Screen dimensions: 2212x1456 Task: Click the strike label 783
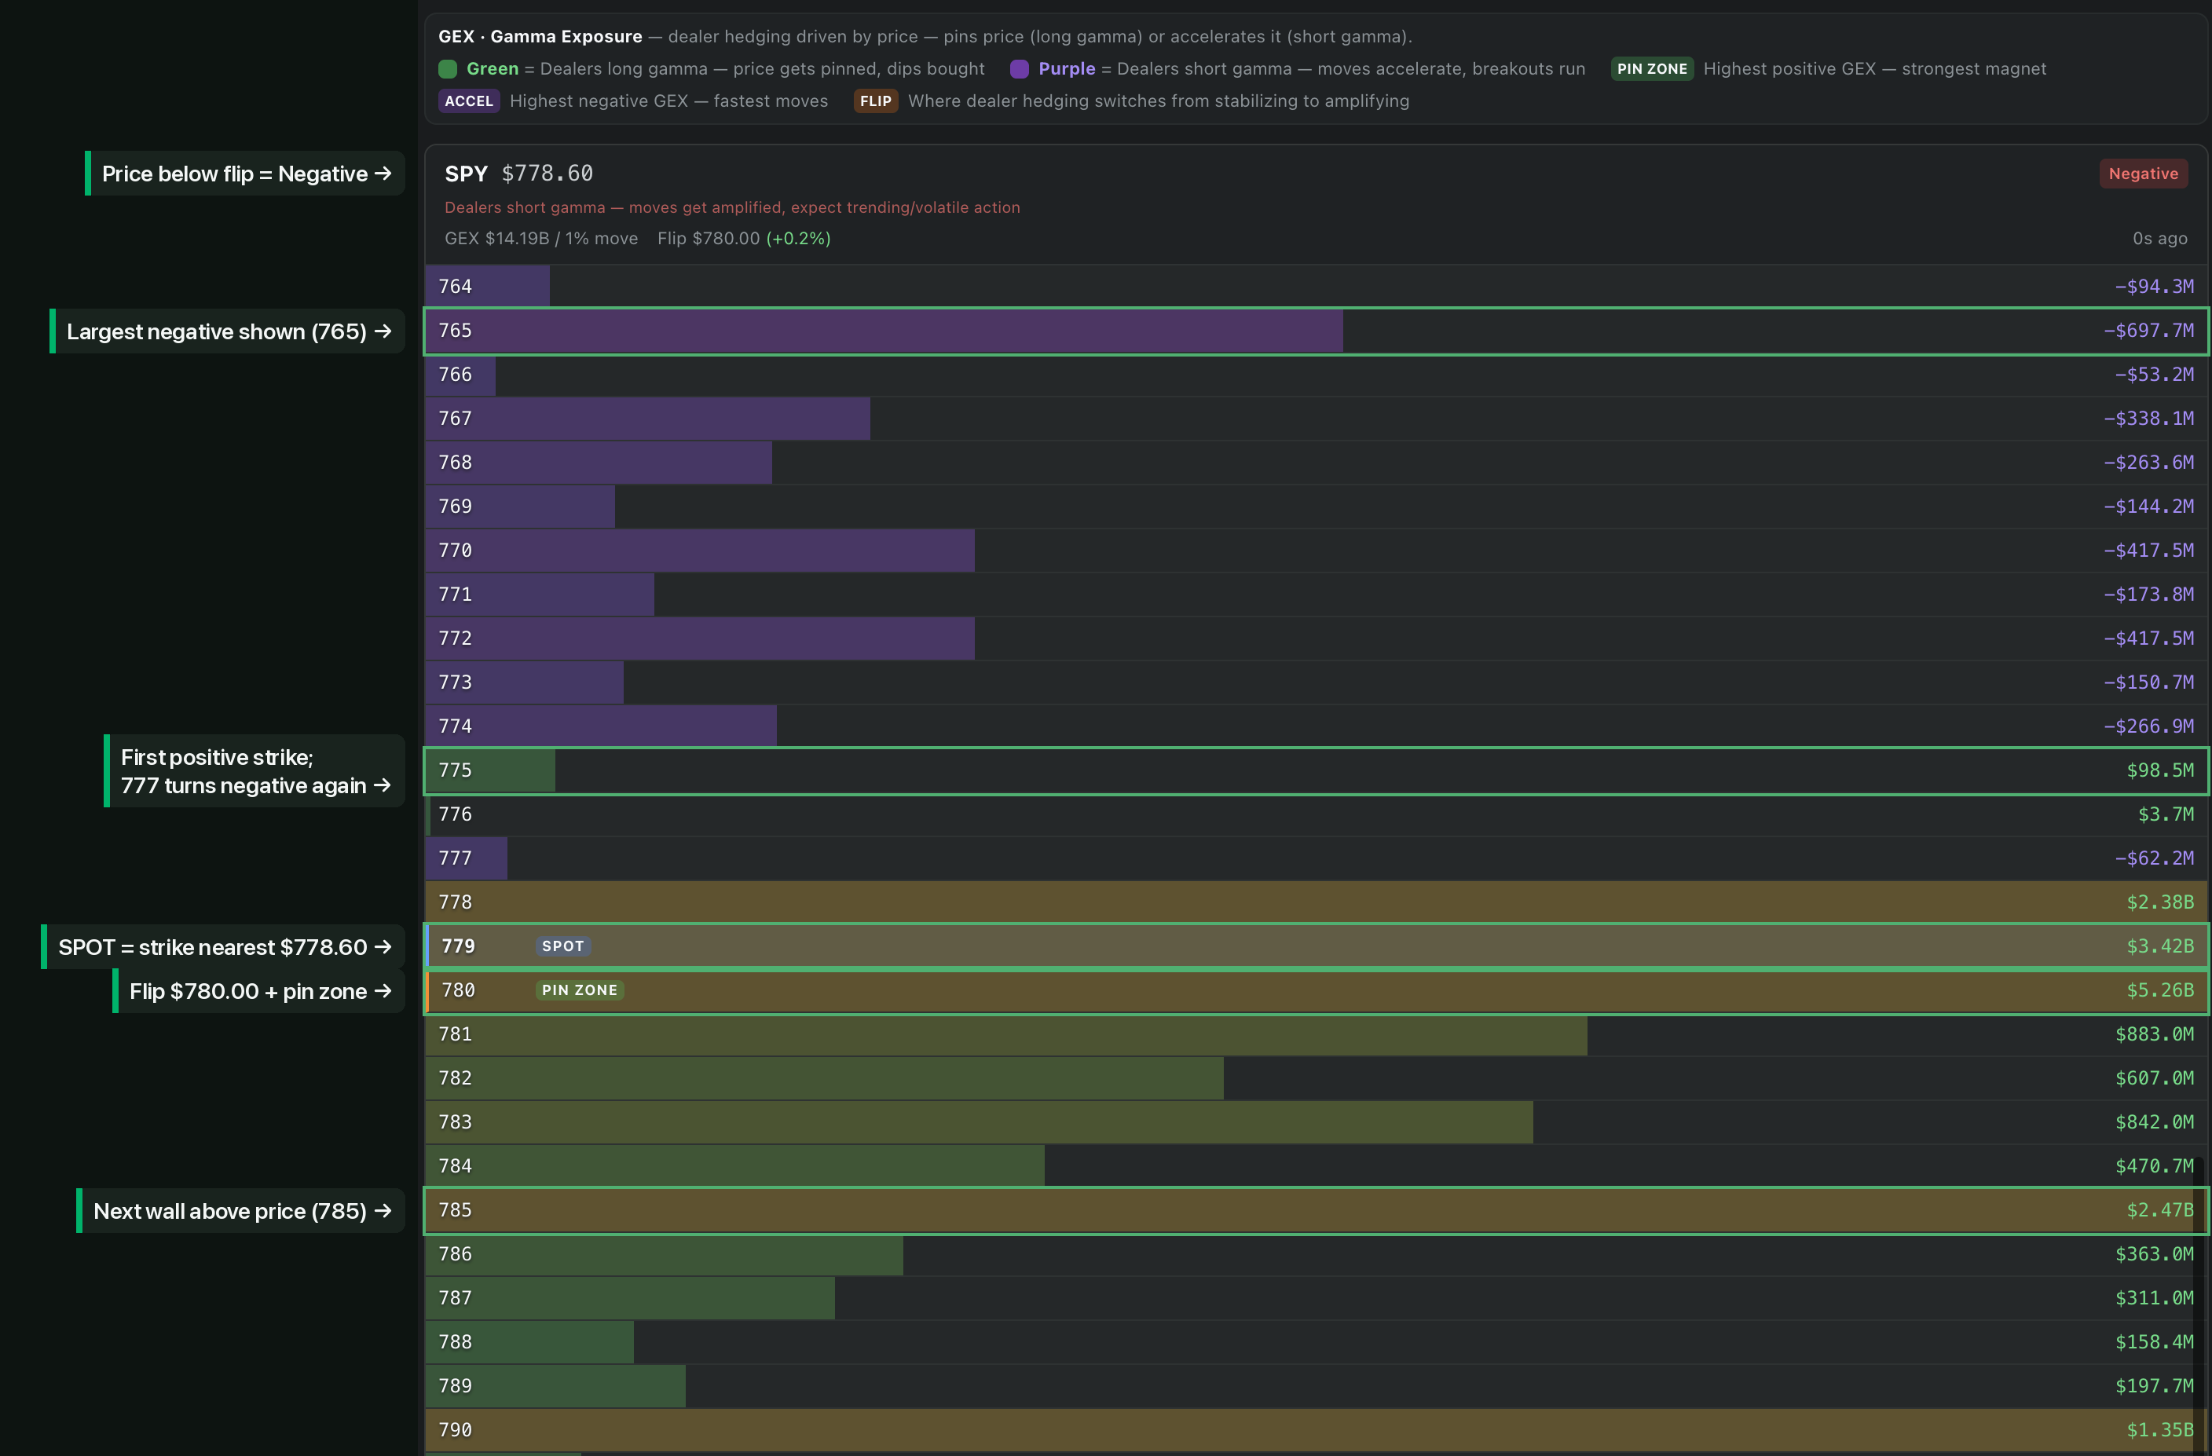click(456, 1122)
